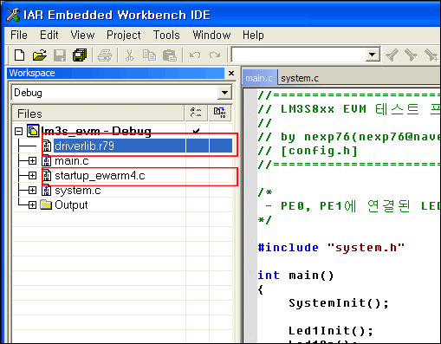Click the checkmark in the lm3s_evm row
This screenshot has width=441, height=344.
[x=197, y=132]
